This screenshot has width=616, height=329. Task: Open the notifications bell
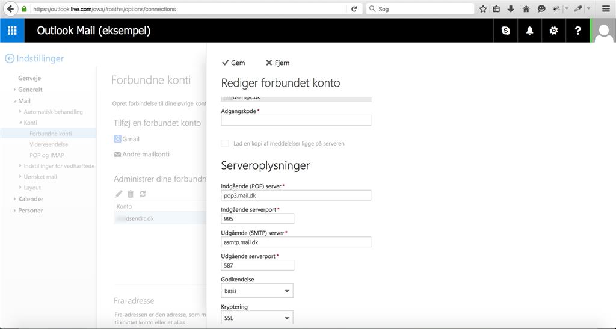coord(529,31)
